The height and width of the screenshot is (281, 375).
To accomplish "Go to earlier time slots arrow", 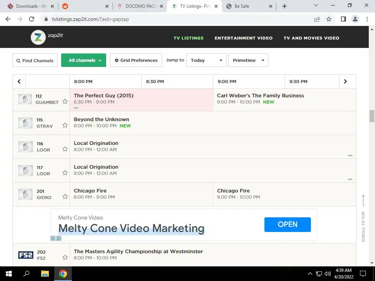I will point(19,82).
